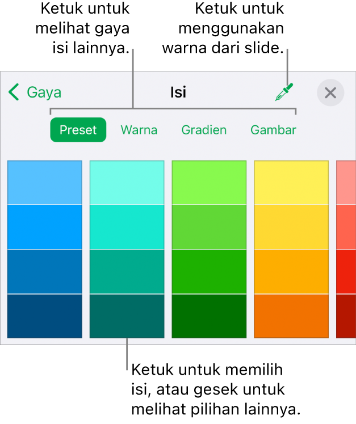Switch to the Gambar tab
The width and height of the screenshot is (356, 424).
(273, 130)
